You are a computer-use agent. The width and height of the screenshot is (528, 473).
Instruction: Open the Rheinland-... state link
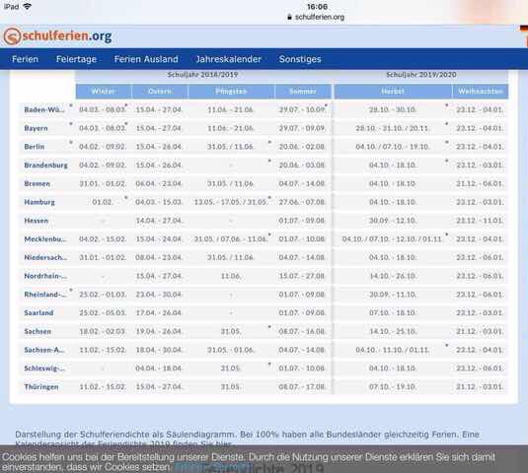pos(45,295)
